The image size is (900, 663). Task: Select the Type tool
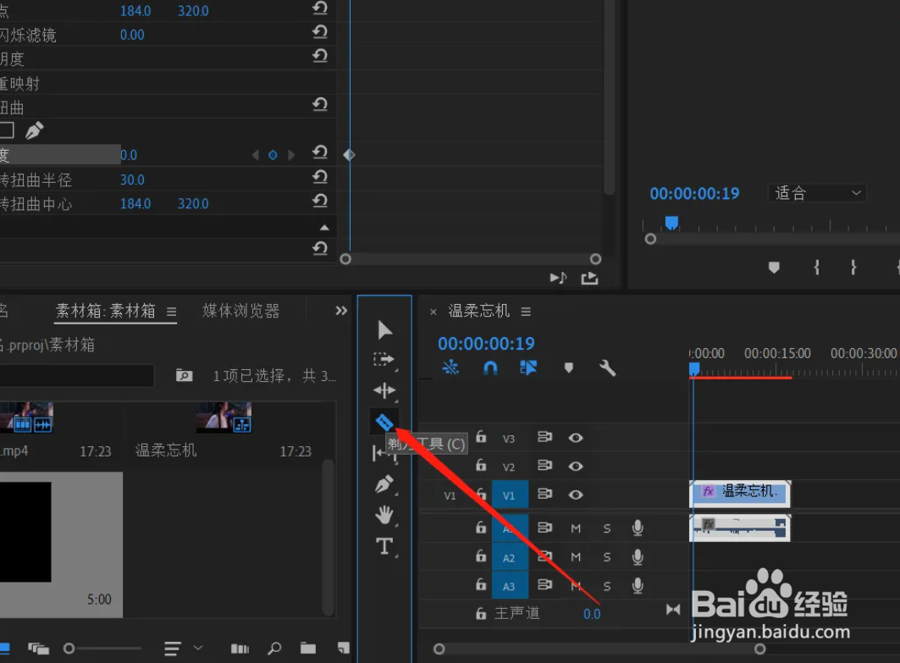point(384,546)
